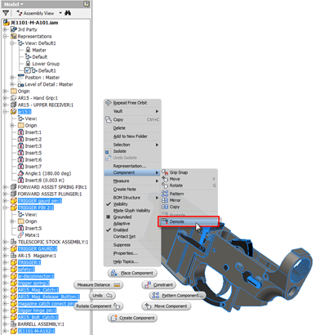
Task: Choose Delete in the context menu
Action: click(132, 128)
